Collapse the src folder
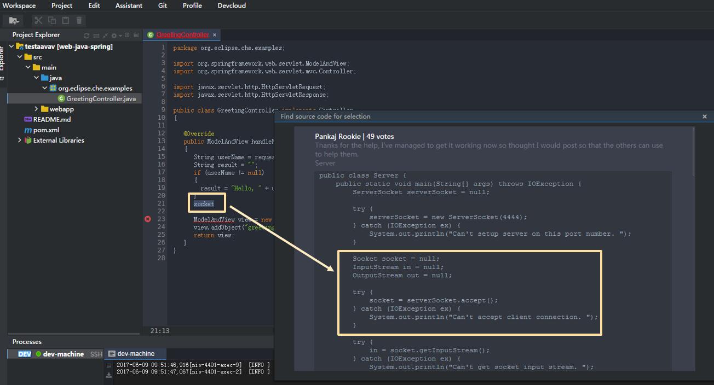Screen dimensions: 714x385 tap(20, 57)
